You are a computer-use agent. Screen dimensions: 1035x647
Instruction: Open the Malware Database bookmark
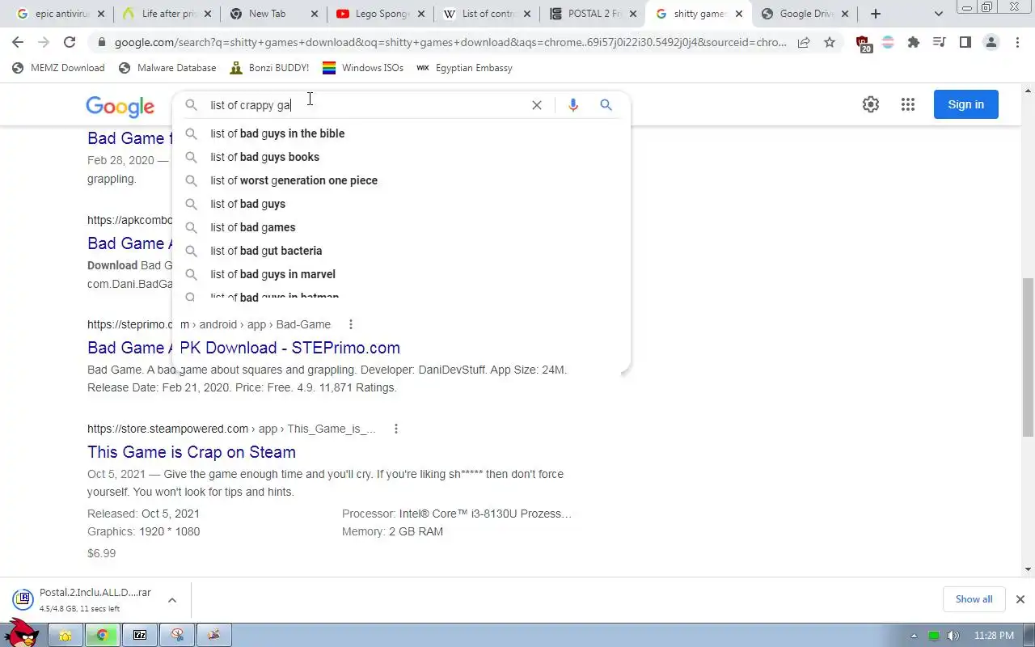pyautogui.click(x=167, y=68)
